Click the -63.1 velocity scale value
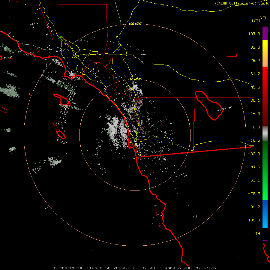 [x=254, y=180]
